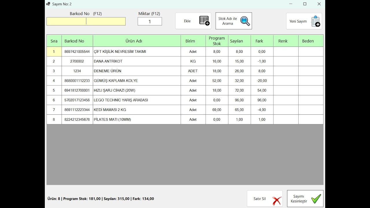370x208 pixels.
Task: Click the Beden column header
Action: pyautogui.click(x=311, y=41)
